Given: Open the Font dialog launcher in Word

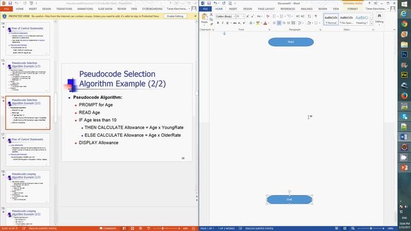Looking at the screenshot, I should pyautogui.click(x=269, y=30).
